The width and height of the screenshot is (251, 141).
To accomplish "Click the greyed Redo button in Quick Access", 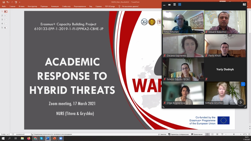I will [12, 2].
